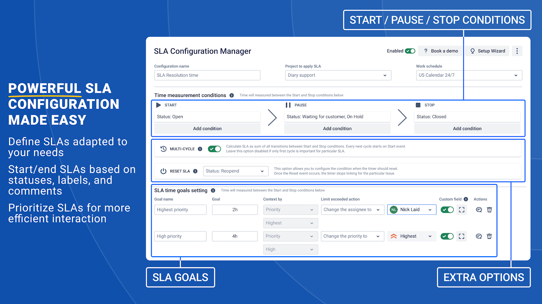
Task: Click the SLA Resolution time configuration name field
Action: [x=207, y=75]
